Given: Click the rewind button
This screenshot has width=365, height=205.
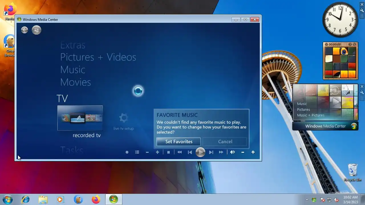Looking at the screenshot, I should tap(179, 152).
